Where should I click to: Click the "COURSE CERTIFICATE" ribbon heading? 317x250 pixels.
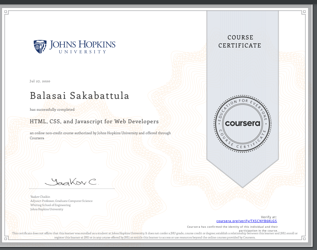(240, 41)
